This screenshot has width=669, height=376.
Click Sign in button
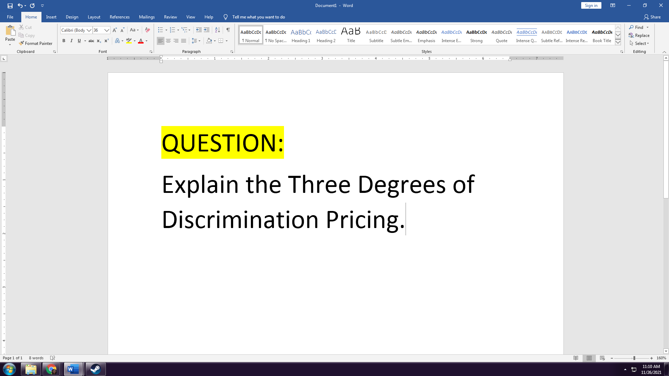point(591,6)
